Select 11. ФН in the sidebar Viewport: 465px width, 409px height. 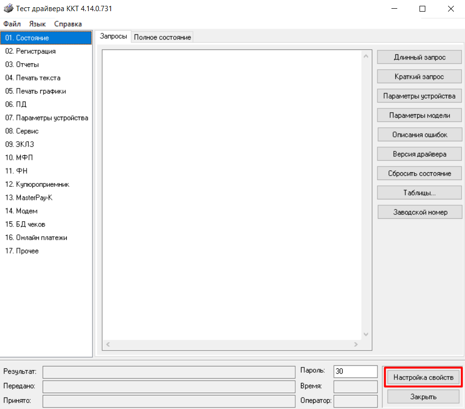(x=16, y=171)
